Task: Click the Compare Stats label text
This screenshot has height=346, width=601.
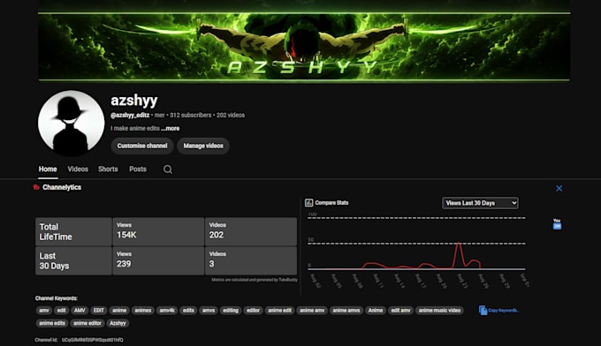Action: coord(332,203)
